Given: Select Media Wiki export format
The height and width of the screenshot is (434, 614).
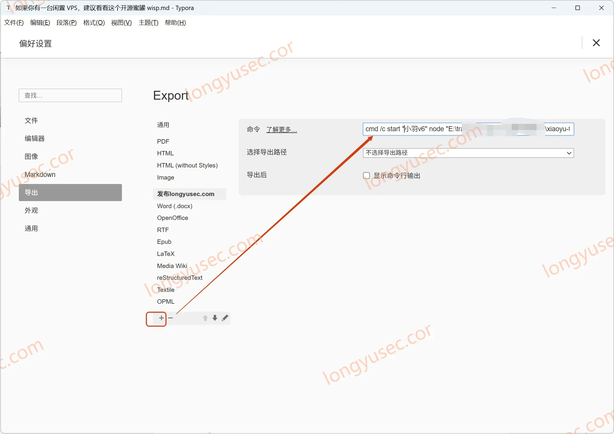Looking at the screenshot, I should click(x=172, y=266).
